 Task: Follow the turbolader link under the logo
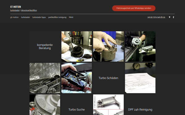pyautogui.click(x=15, y=10)
